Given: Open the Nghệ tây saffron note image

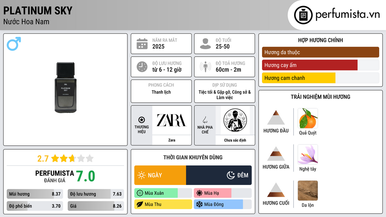Looking at the screenshot, I should (308, 154).
